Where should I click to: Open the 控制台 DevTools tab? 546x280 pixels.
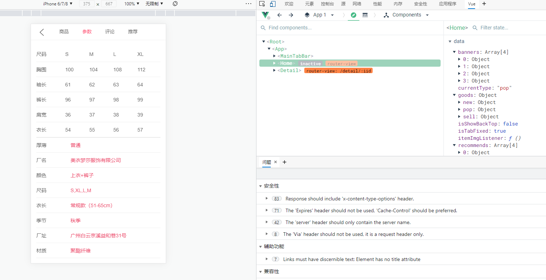pos(327,4)
